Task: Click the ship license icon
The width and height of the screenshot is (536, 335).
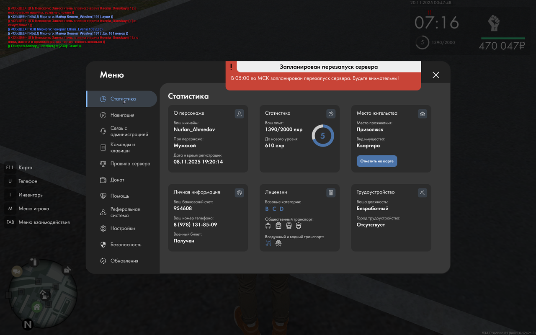Action: click(x=278, y=243)
